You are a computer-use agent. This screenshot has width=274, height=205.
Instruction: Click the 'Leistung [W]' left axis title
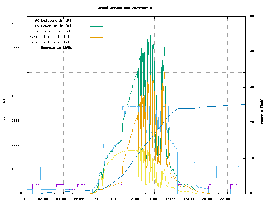pos(5,110)
